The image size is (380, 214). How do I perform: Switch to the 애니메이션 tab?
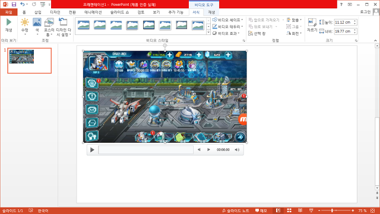tap(93, 12)
